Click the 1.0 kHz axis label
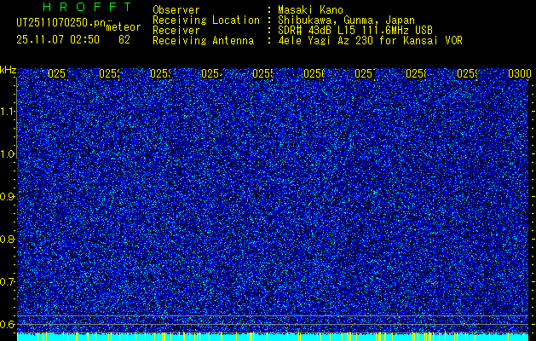Viewport: 536px width, 341px height. click(8, 154)
